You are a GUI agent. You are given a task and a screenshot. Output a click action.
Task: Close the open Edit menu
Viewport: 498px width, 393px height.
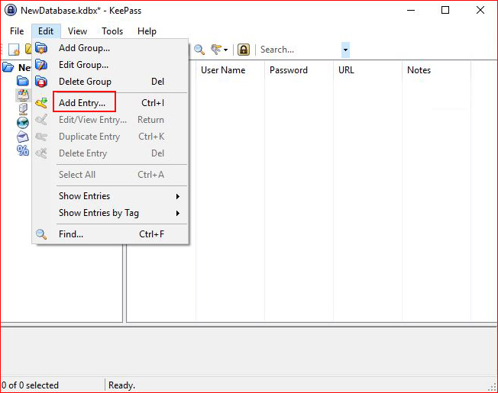coord(46,31)
